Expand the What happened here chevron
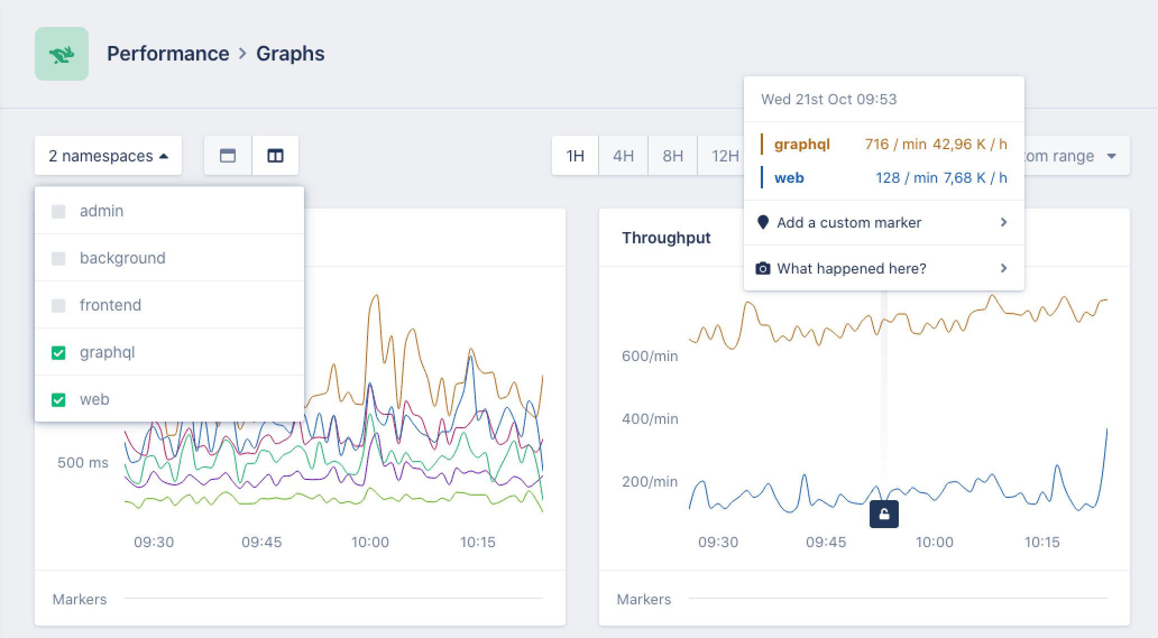1158x638 pixels. (1004, 269)
